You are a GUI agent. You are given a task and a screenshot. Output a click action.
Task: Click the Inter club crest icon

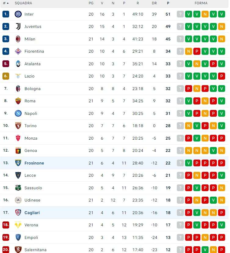click(x=18, y=14)
